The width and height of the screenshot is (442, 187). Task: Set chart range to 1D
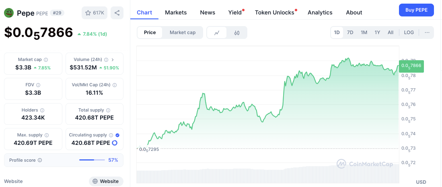pos(337,33)
